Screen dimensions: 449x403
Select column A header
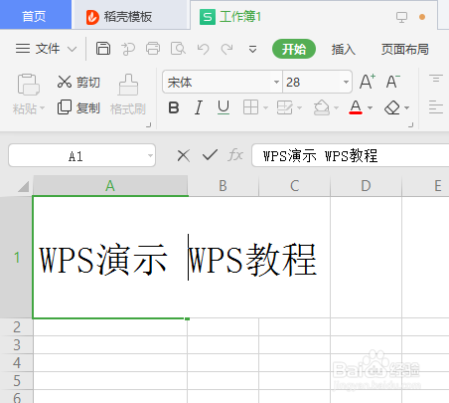point(110,186)
